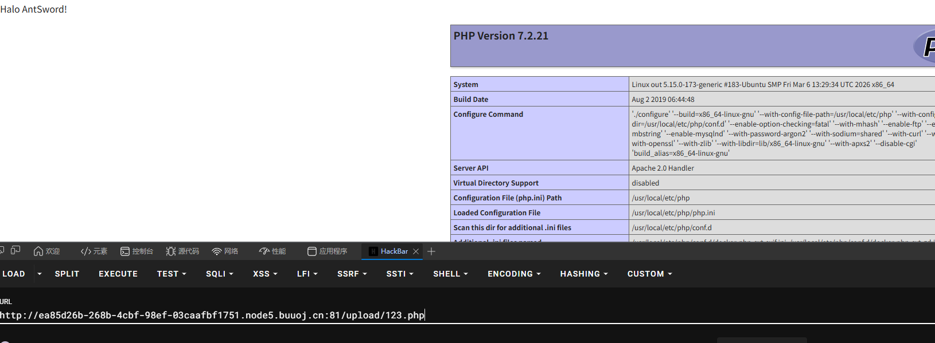The image size is (935, 343).
Task: Toggle the device emulation icon in DevTools
Action: click(x=15, y=251)
